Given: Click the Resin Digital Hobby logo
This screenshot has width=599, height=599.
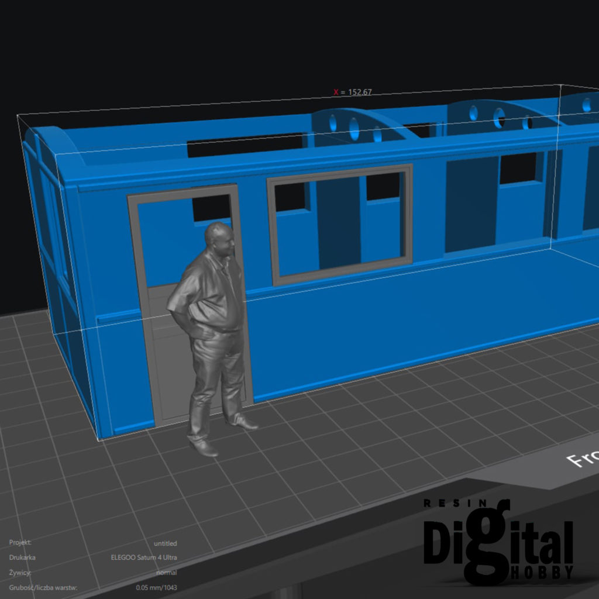Looking at the screenshot, I should (498, 541).
